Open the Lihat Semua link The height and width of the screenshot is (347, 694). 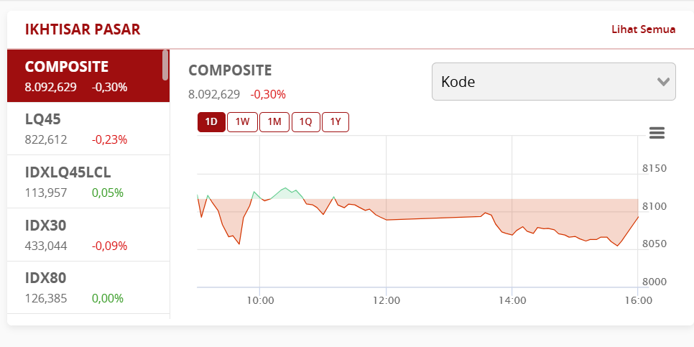(643, 29)
